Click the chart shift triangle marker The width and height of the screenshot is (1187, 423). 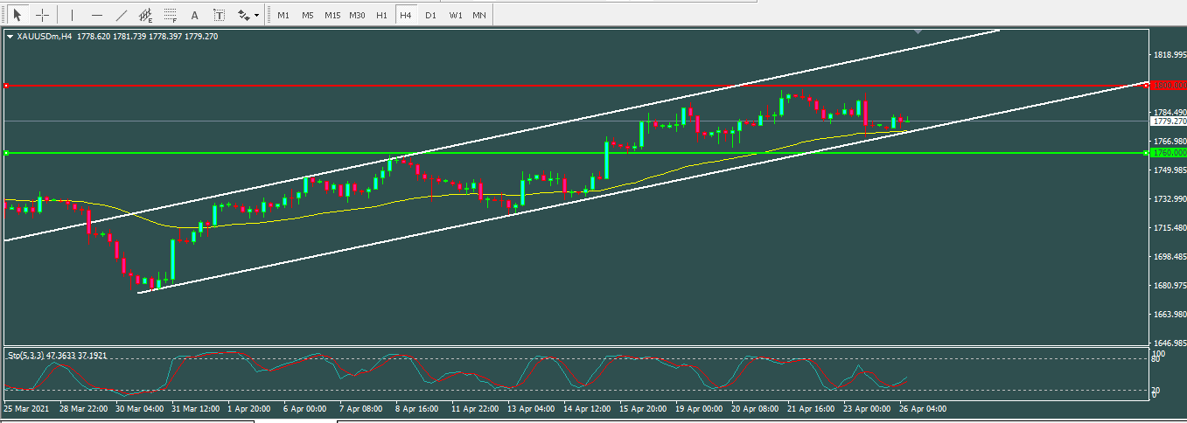918,31
